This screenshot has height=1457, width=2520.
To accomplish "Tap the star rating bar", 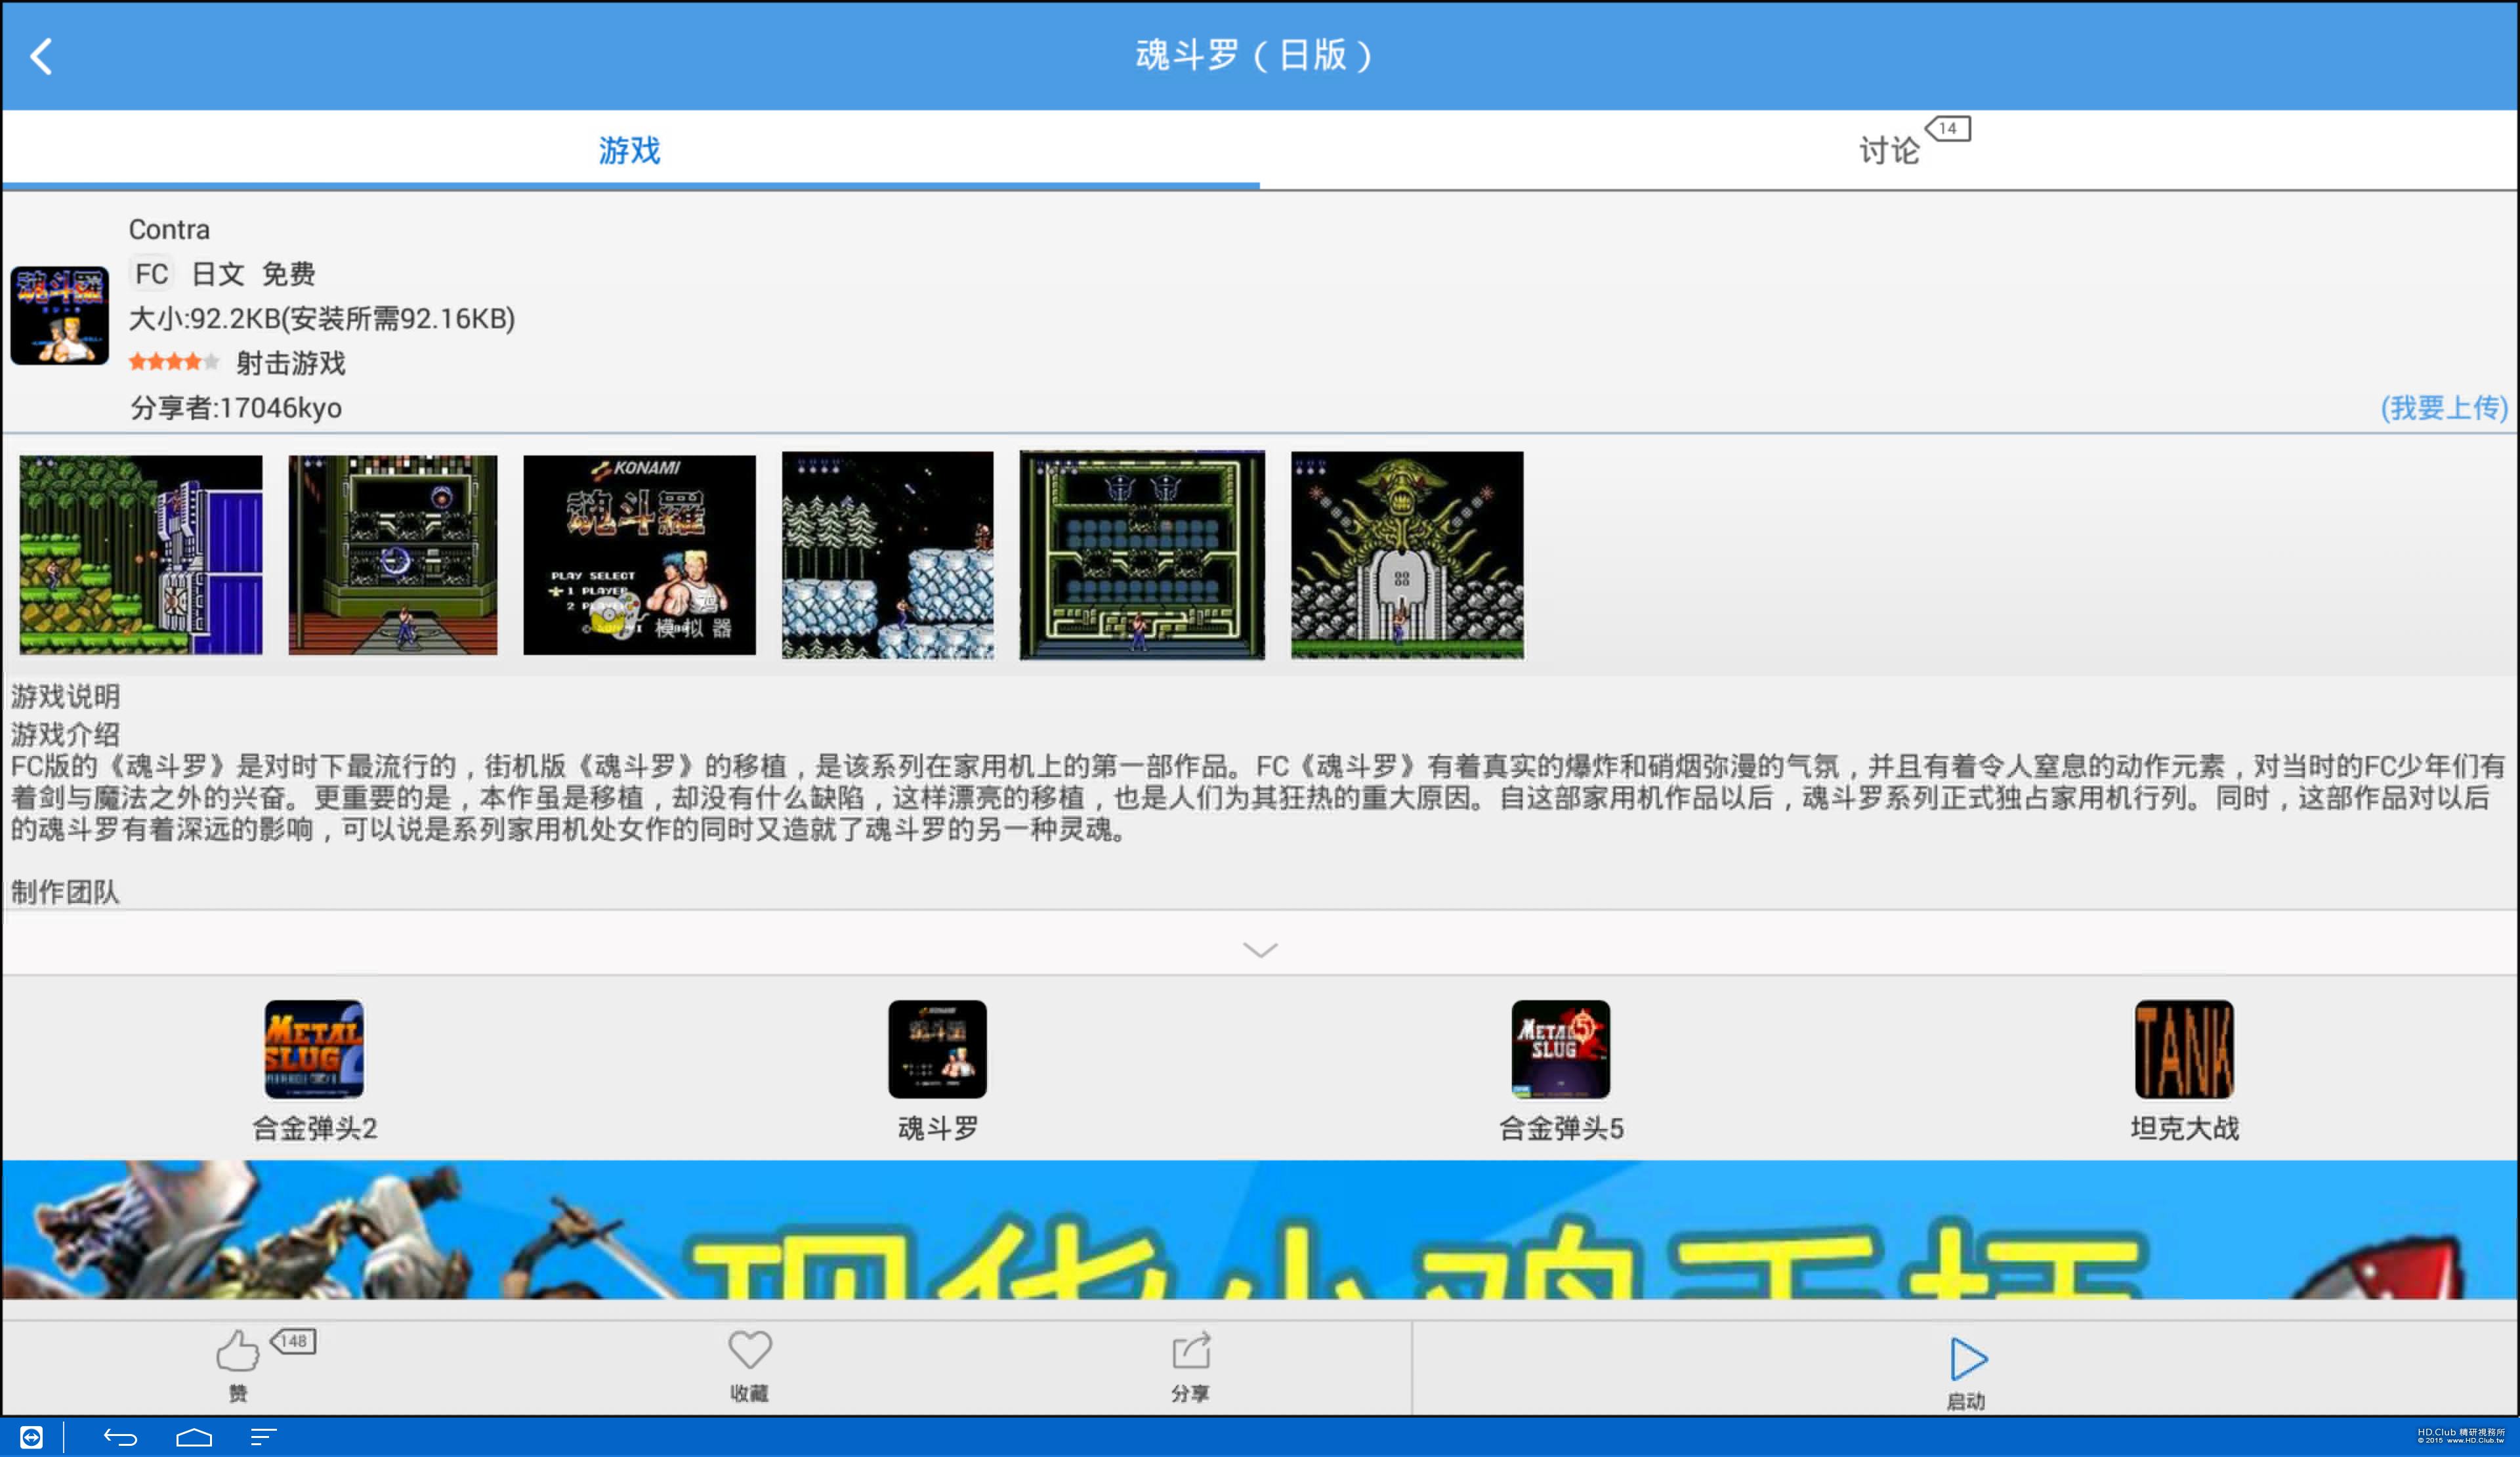I will [x=173, y=362].
